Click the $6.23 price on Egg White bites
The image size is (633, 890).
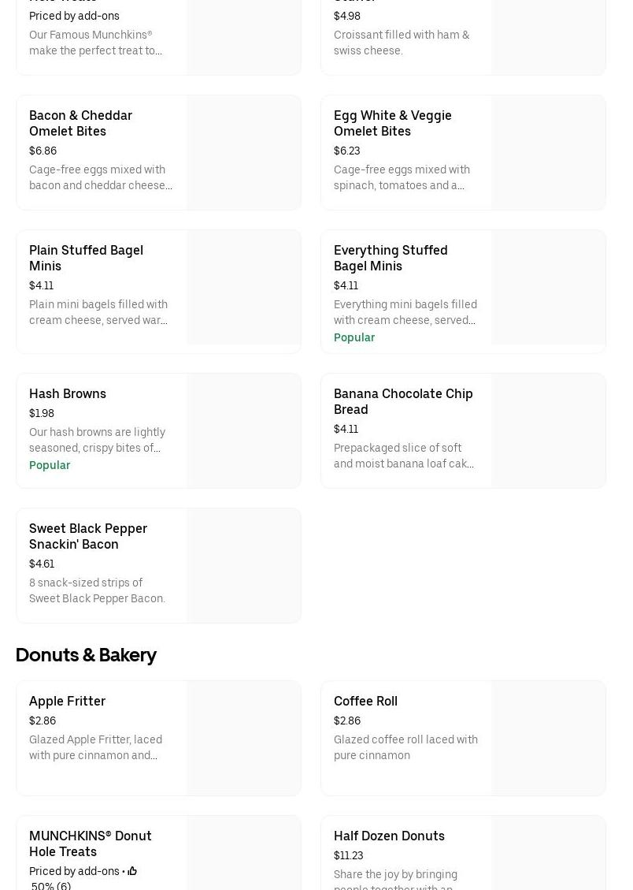coord(346,151)
